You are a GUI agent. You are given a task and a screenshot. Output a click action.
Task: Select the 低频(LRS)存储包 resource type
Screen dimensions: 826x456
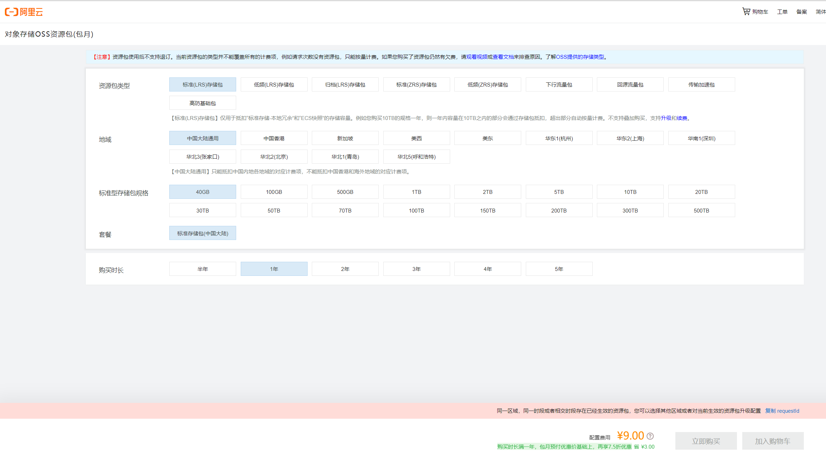click(x=274, y=85)
